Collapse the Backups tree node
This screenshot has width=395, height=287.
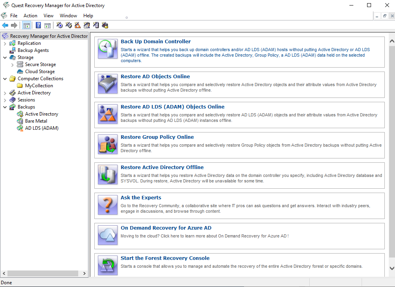(5, 107)
